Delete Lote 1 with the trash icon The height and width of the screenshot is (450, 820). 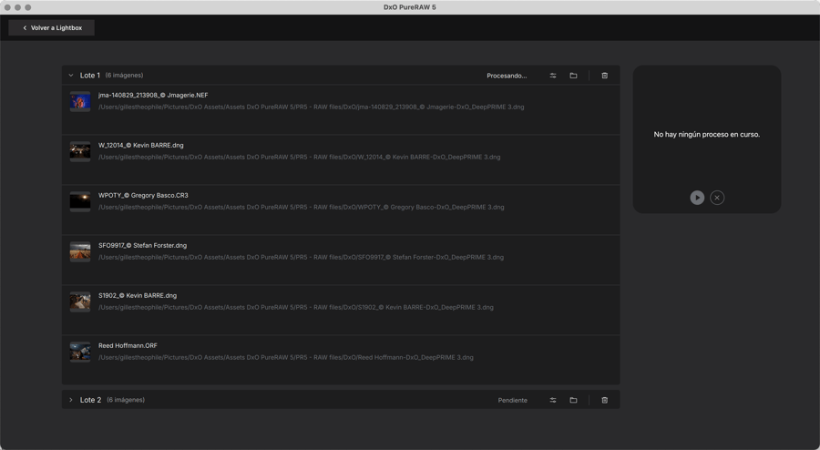tap(604, 76)
